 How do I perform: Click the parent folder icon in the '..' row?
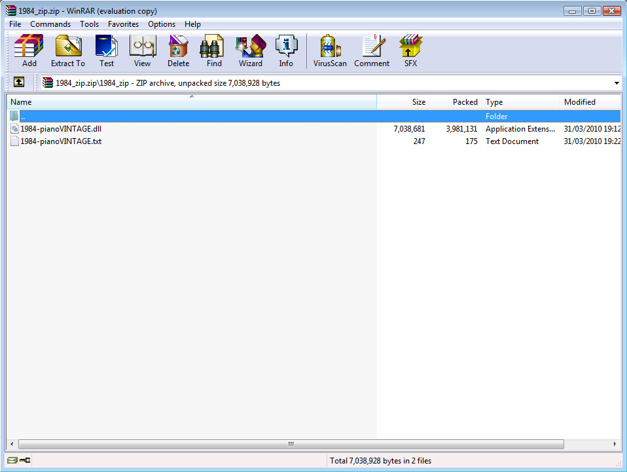15,116
